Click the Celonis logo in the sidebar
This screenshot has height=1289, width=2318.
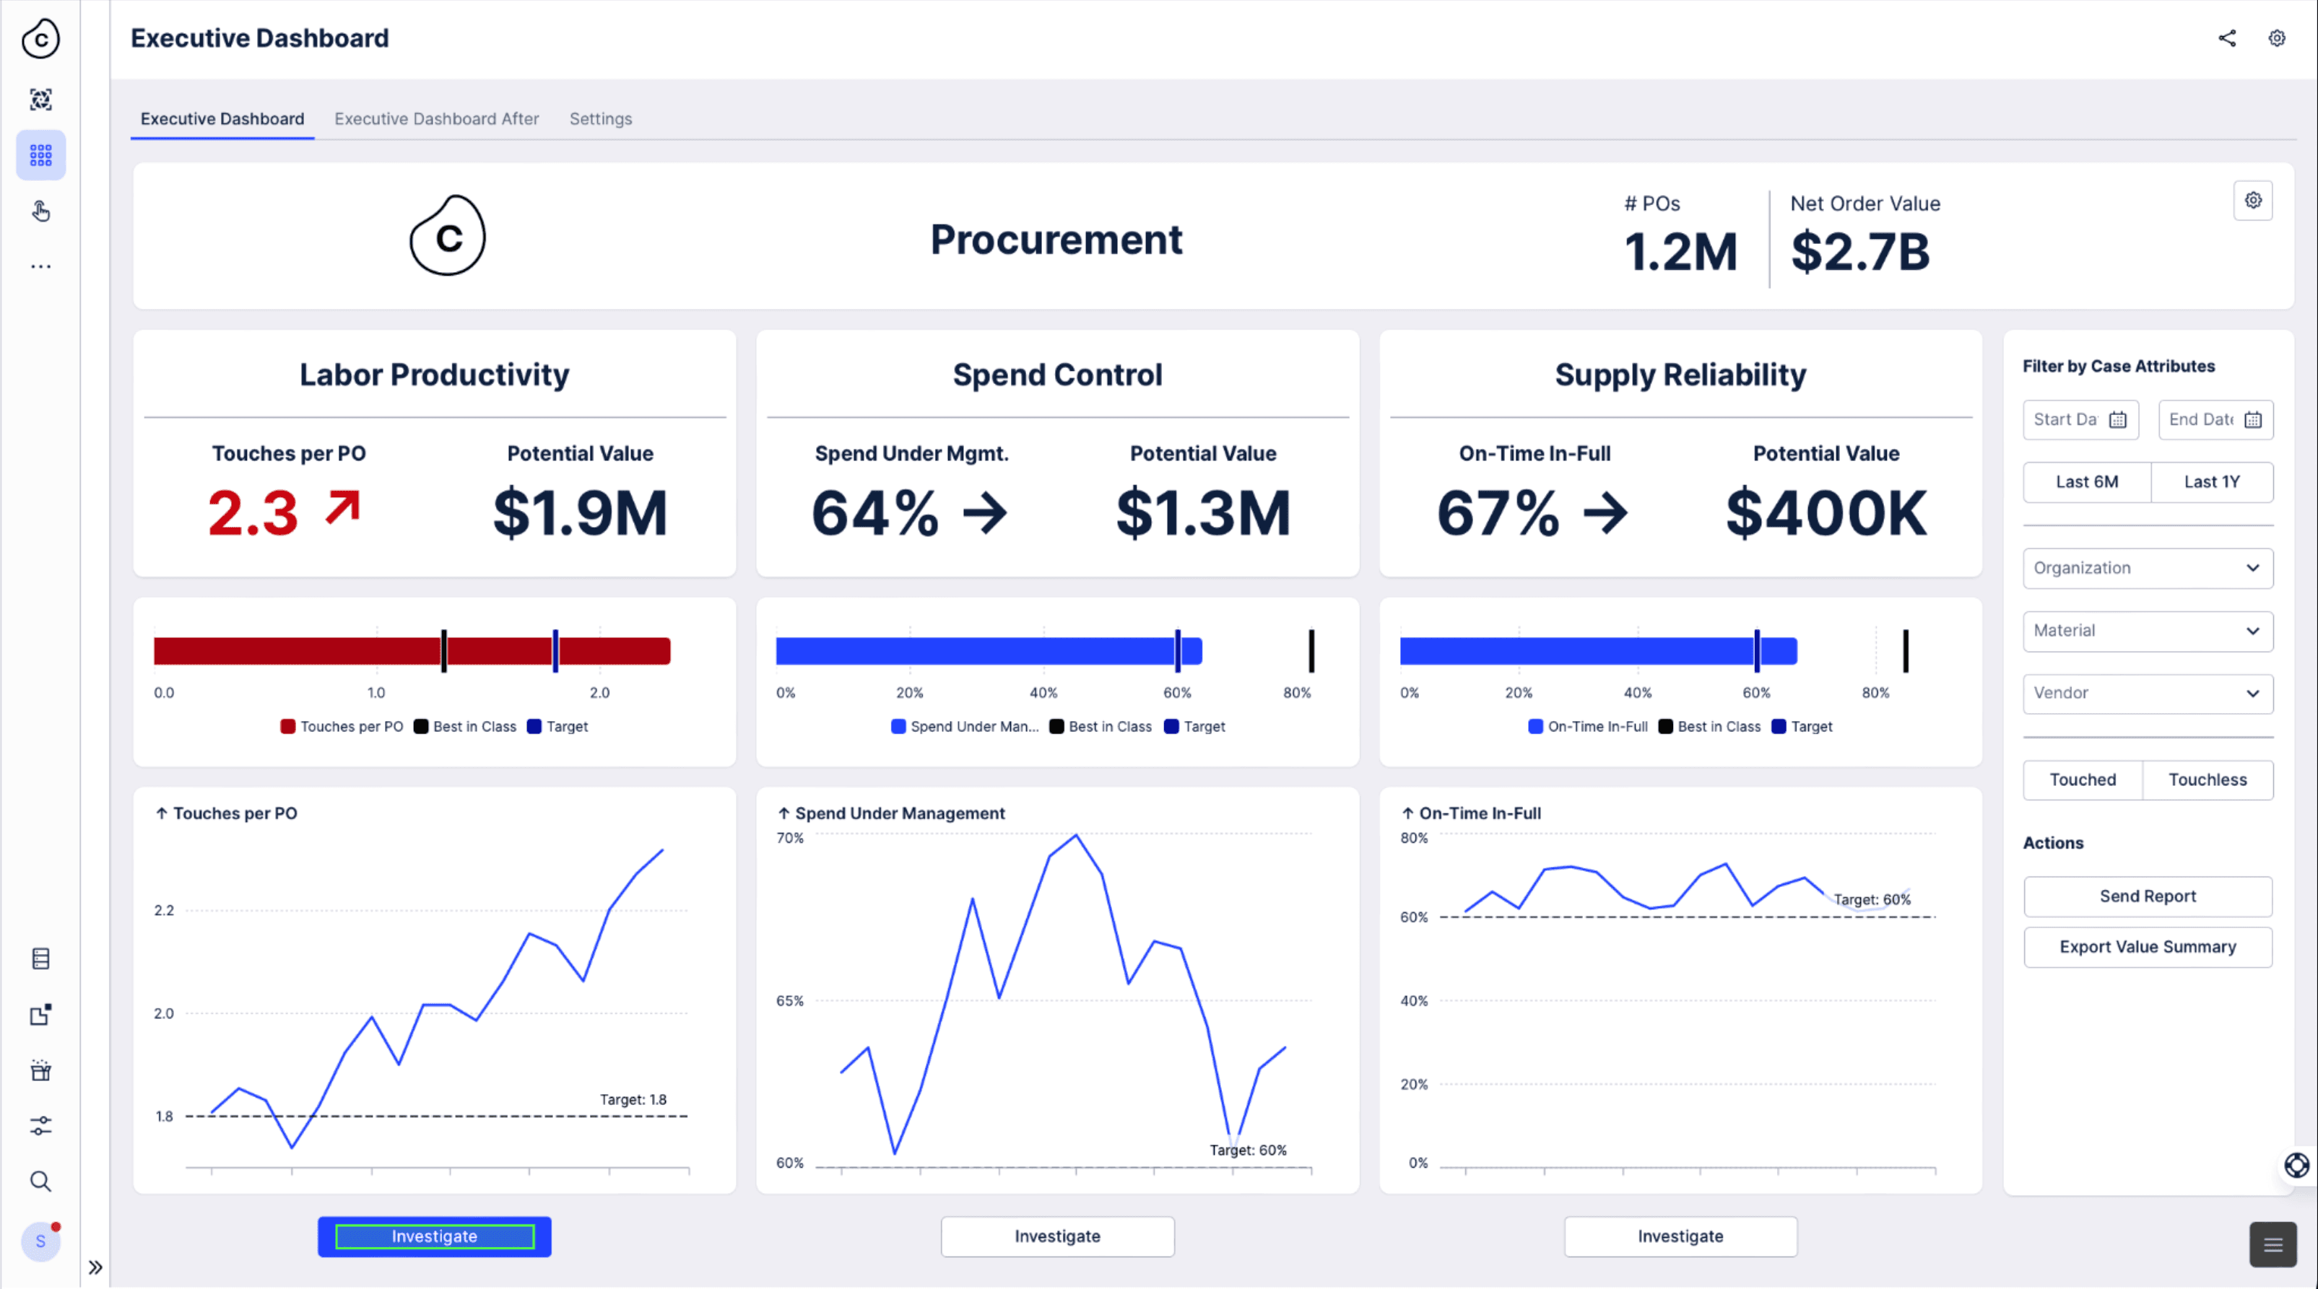click(40, 39)
